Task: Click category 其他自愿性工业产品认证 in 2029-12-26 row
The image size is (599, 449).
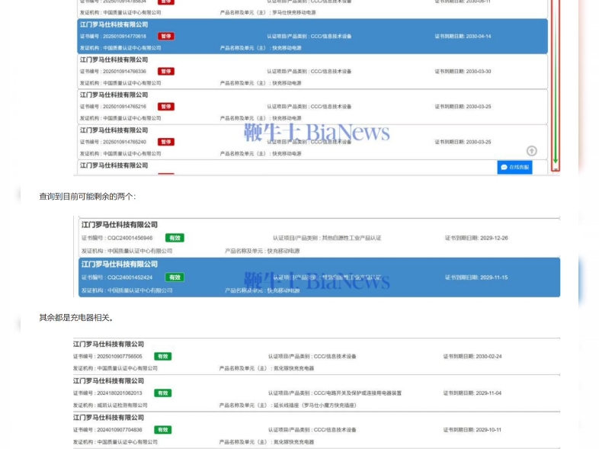Action: coord(351,238)
